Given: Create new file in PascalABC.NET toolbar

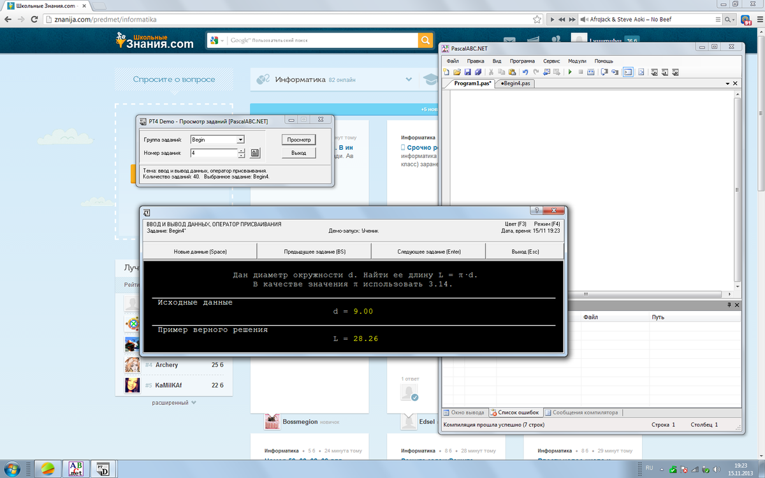Looking at the screenshot, I should 446,72.
